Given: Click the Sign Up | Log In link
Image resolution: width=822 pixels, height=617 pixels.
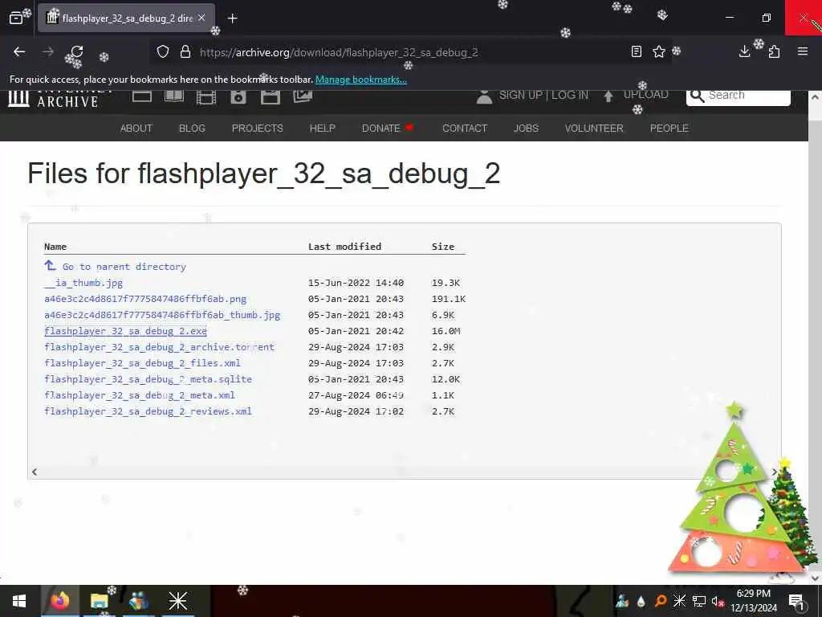Looking at the screenshot, I should point(543,95).
